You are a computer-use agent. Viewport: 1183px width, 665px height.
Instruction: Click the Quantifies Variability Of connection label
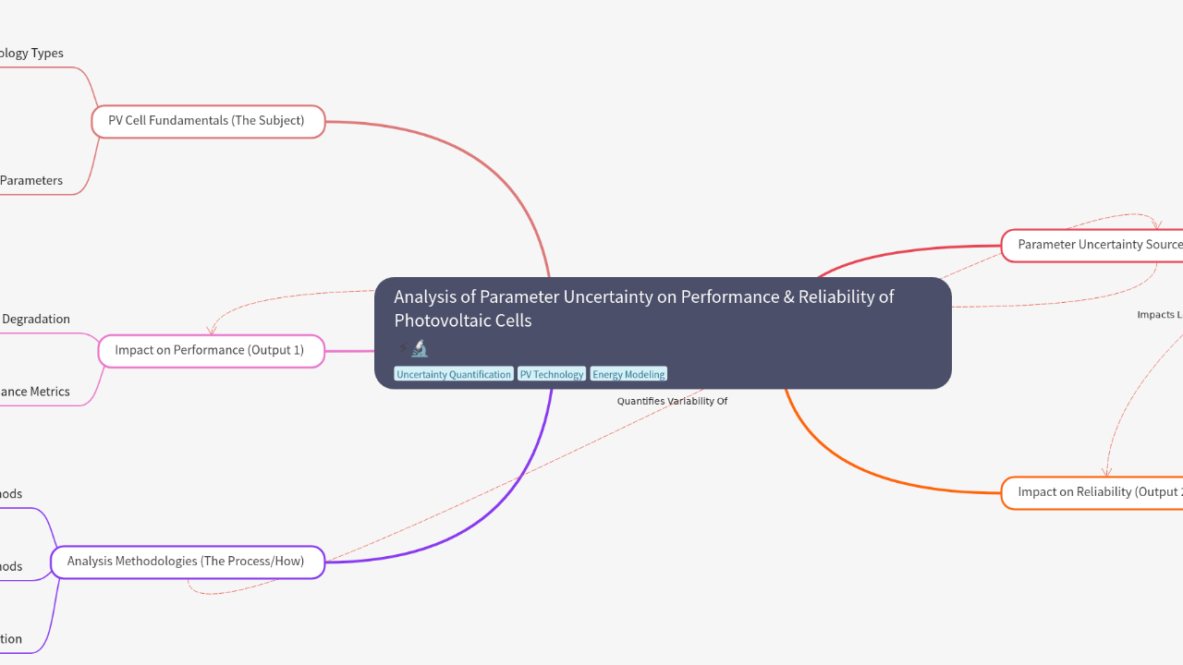[x=672, y=402]
